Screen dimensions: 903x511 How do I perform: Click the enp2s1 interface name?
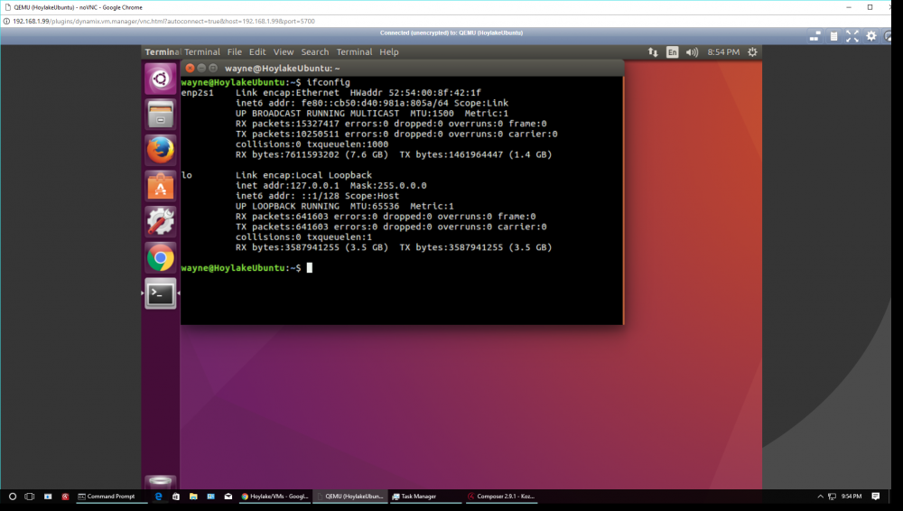(x=198, y=93)
